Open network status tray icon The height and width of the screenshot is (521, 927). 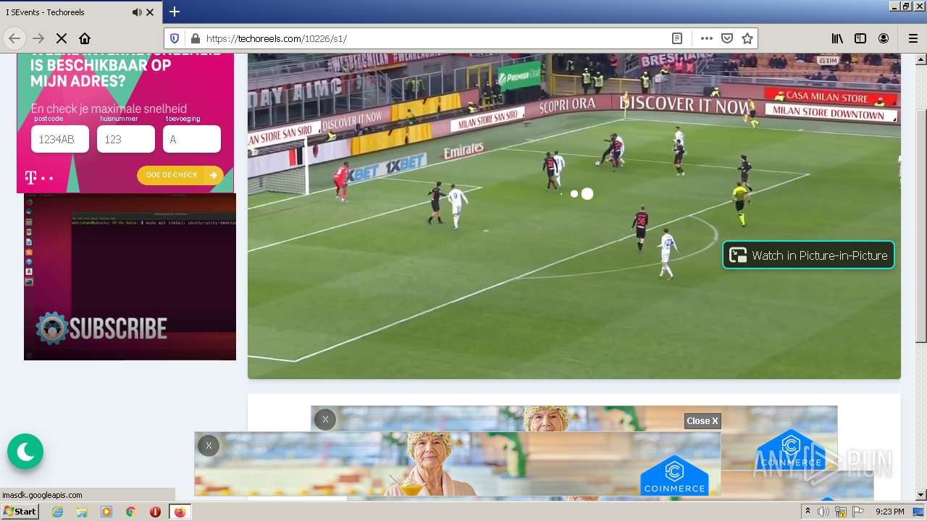point(841,512)
